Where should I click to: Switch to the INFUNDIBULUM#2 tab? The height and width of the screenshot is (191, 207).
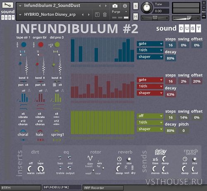[x=62, y=188]
